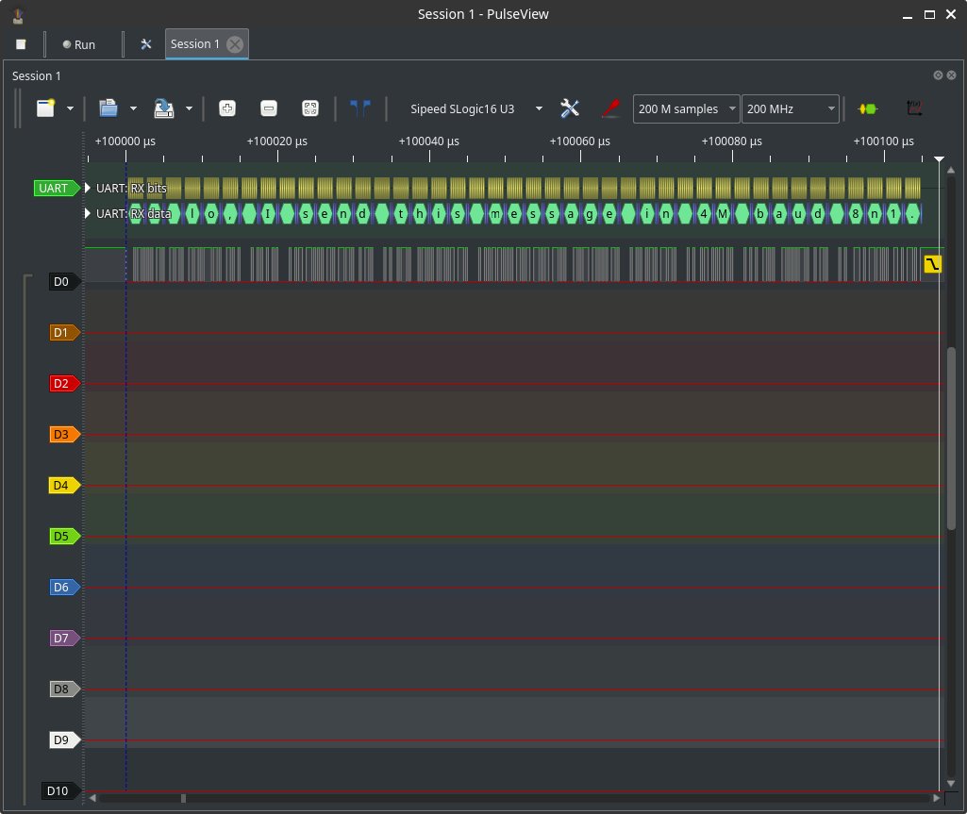This screenshot has width=967, height=814.
Task: Click the save capture icon
Action: [x=164, y=108]
